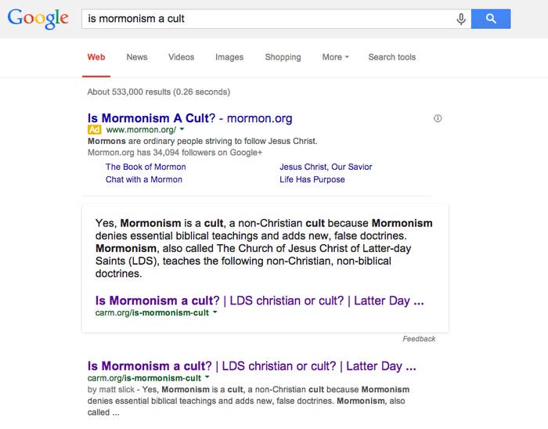Open the ad info circle icon
The height and width of the screenshot is (429, 548).
(438, 118)
